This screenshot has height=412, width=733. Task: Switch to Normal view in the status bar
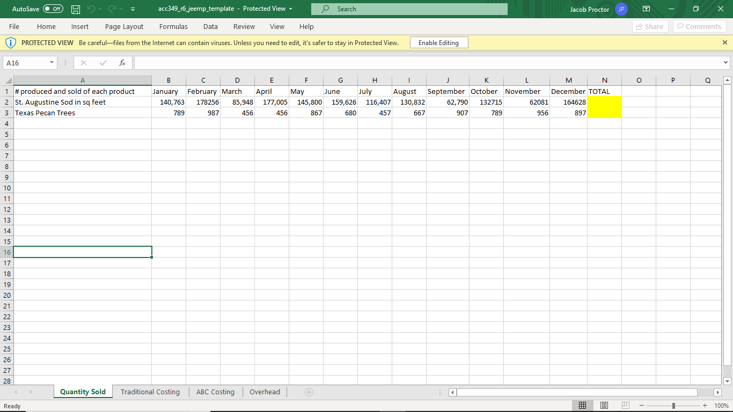(582, 405)
